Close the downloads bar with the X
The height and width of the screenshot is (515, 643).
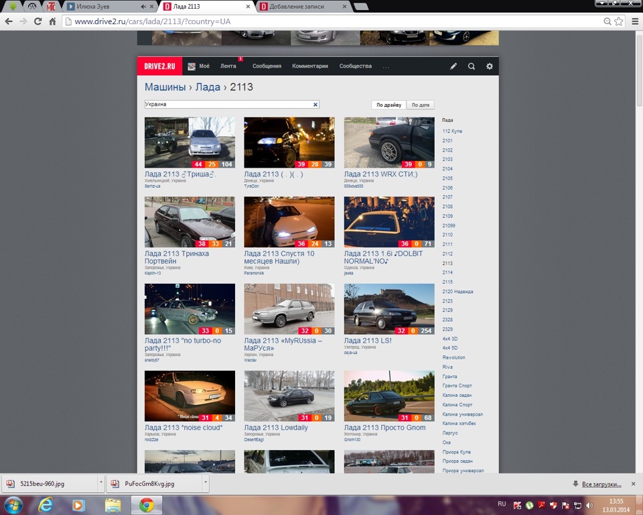(x=633, y=483)
